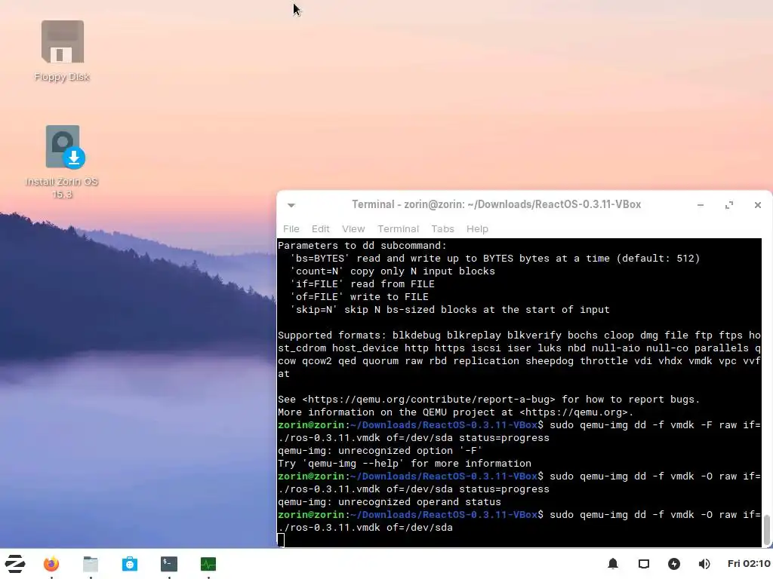Click the "Parameters to dd subcommand:" line
Viewport: 773px width, 579px height.
362,245
